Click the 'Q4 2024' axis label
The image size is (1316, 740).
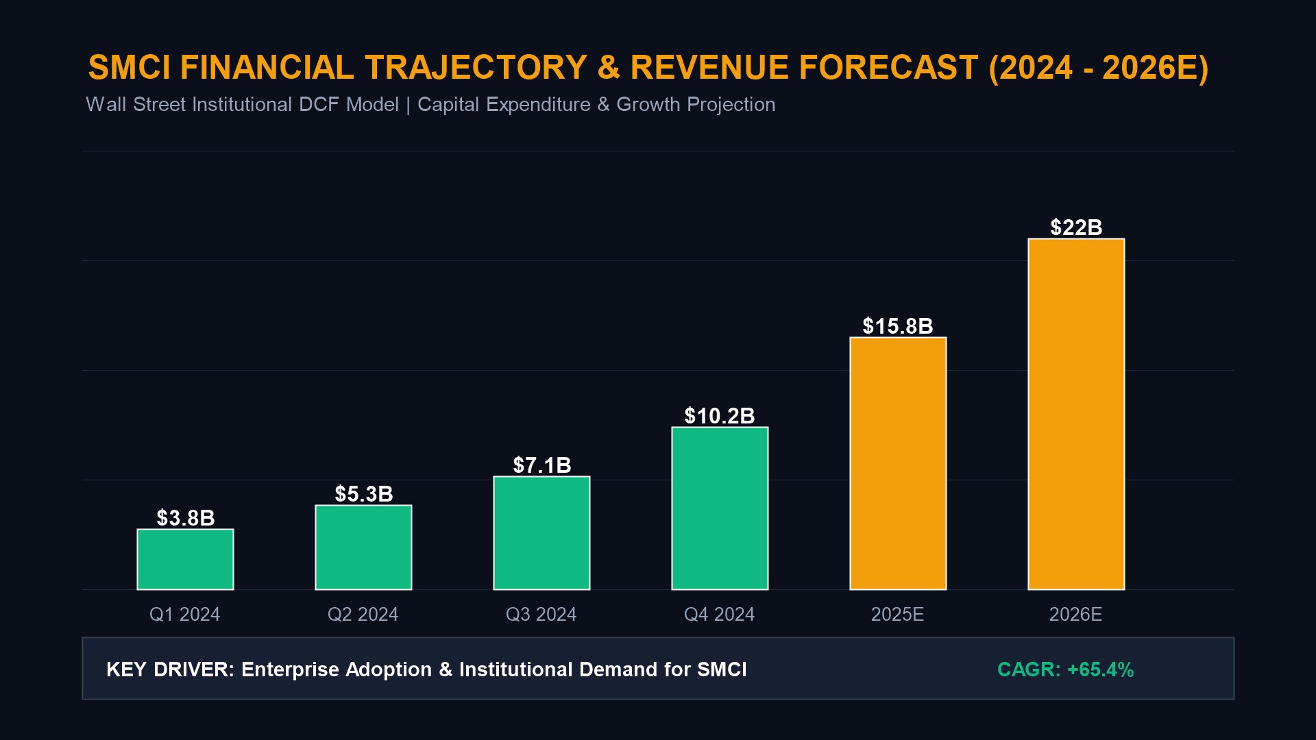tap(720, 614)
